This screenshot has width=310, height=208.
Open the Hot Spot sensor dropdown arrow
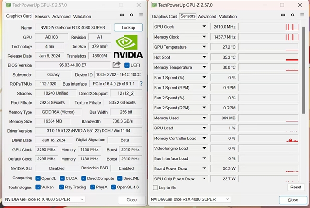tap(204, 57)
